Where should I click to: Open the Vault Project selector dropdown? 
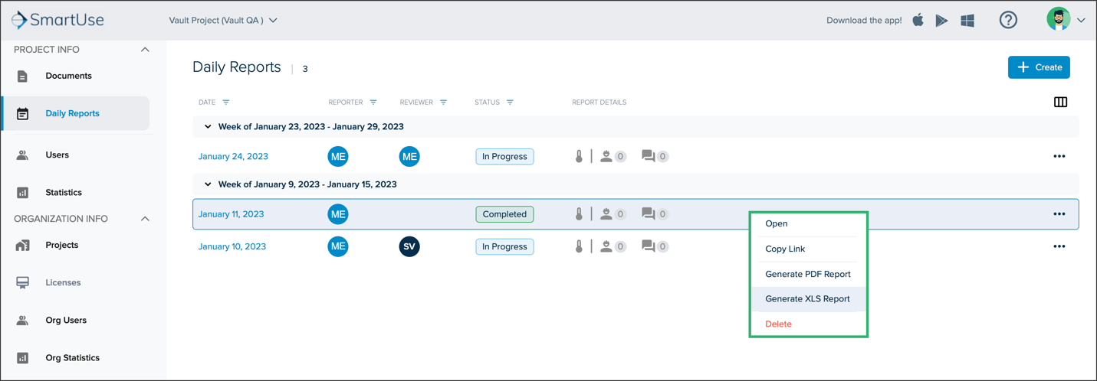(x=223, y=21)
